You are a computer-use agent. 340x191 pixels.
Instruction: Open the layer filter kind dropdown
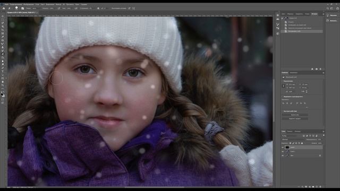coord(289,136)
